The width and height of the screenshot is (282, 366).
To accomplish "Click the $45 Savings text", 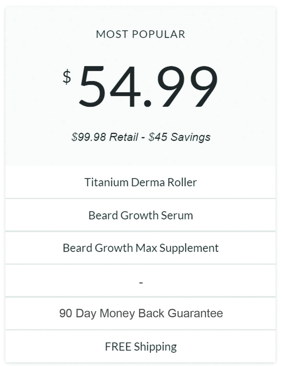I will [179, 137].
